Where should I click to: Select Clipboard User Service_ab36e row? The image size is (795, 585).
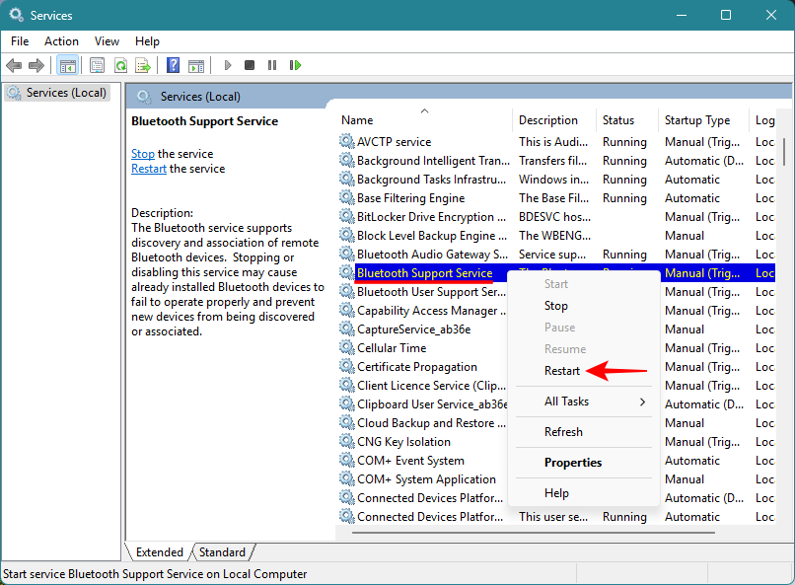(x=432, y=404)
